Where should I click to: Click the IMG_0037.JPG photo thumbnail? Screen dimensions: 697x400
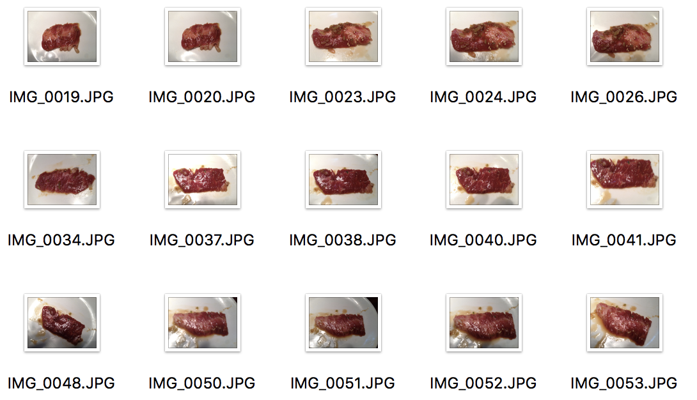coord(203,180)
